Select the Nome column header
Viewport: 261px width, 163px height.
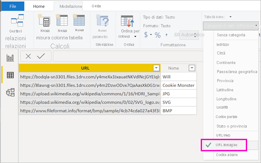coord(173,68)
